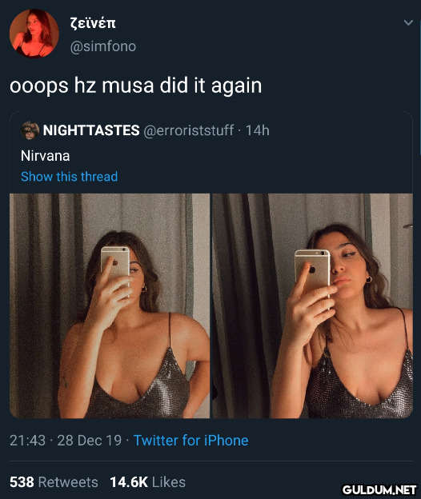View the 538 Retweets list
Screen dimensions: 421x499
coord(54,482)
